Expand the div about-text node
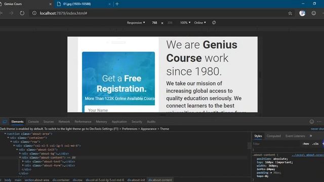 [23, 162]
